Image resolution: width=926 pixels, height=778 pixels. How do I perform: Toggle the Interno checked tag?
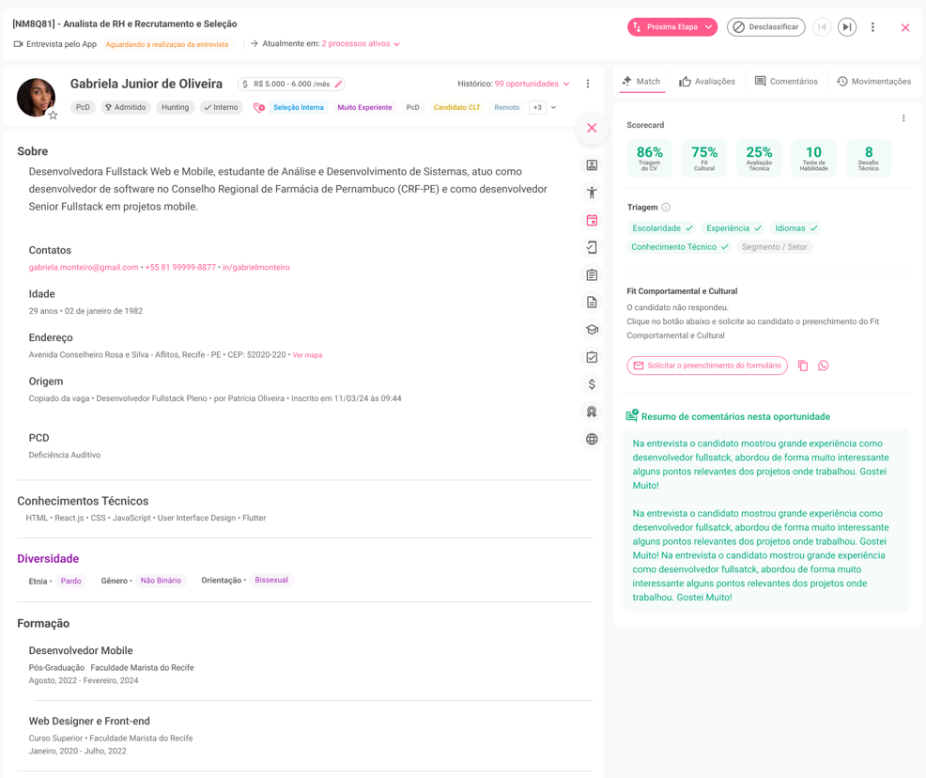(x=222, y=108)
